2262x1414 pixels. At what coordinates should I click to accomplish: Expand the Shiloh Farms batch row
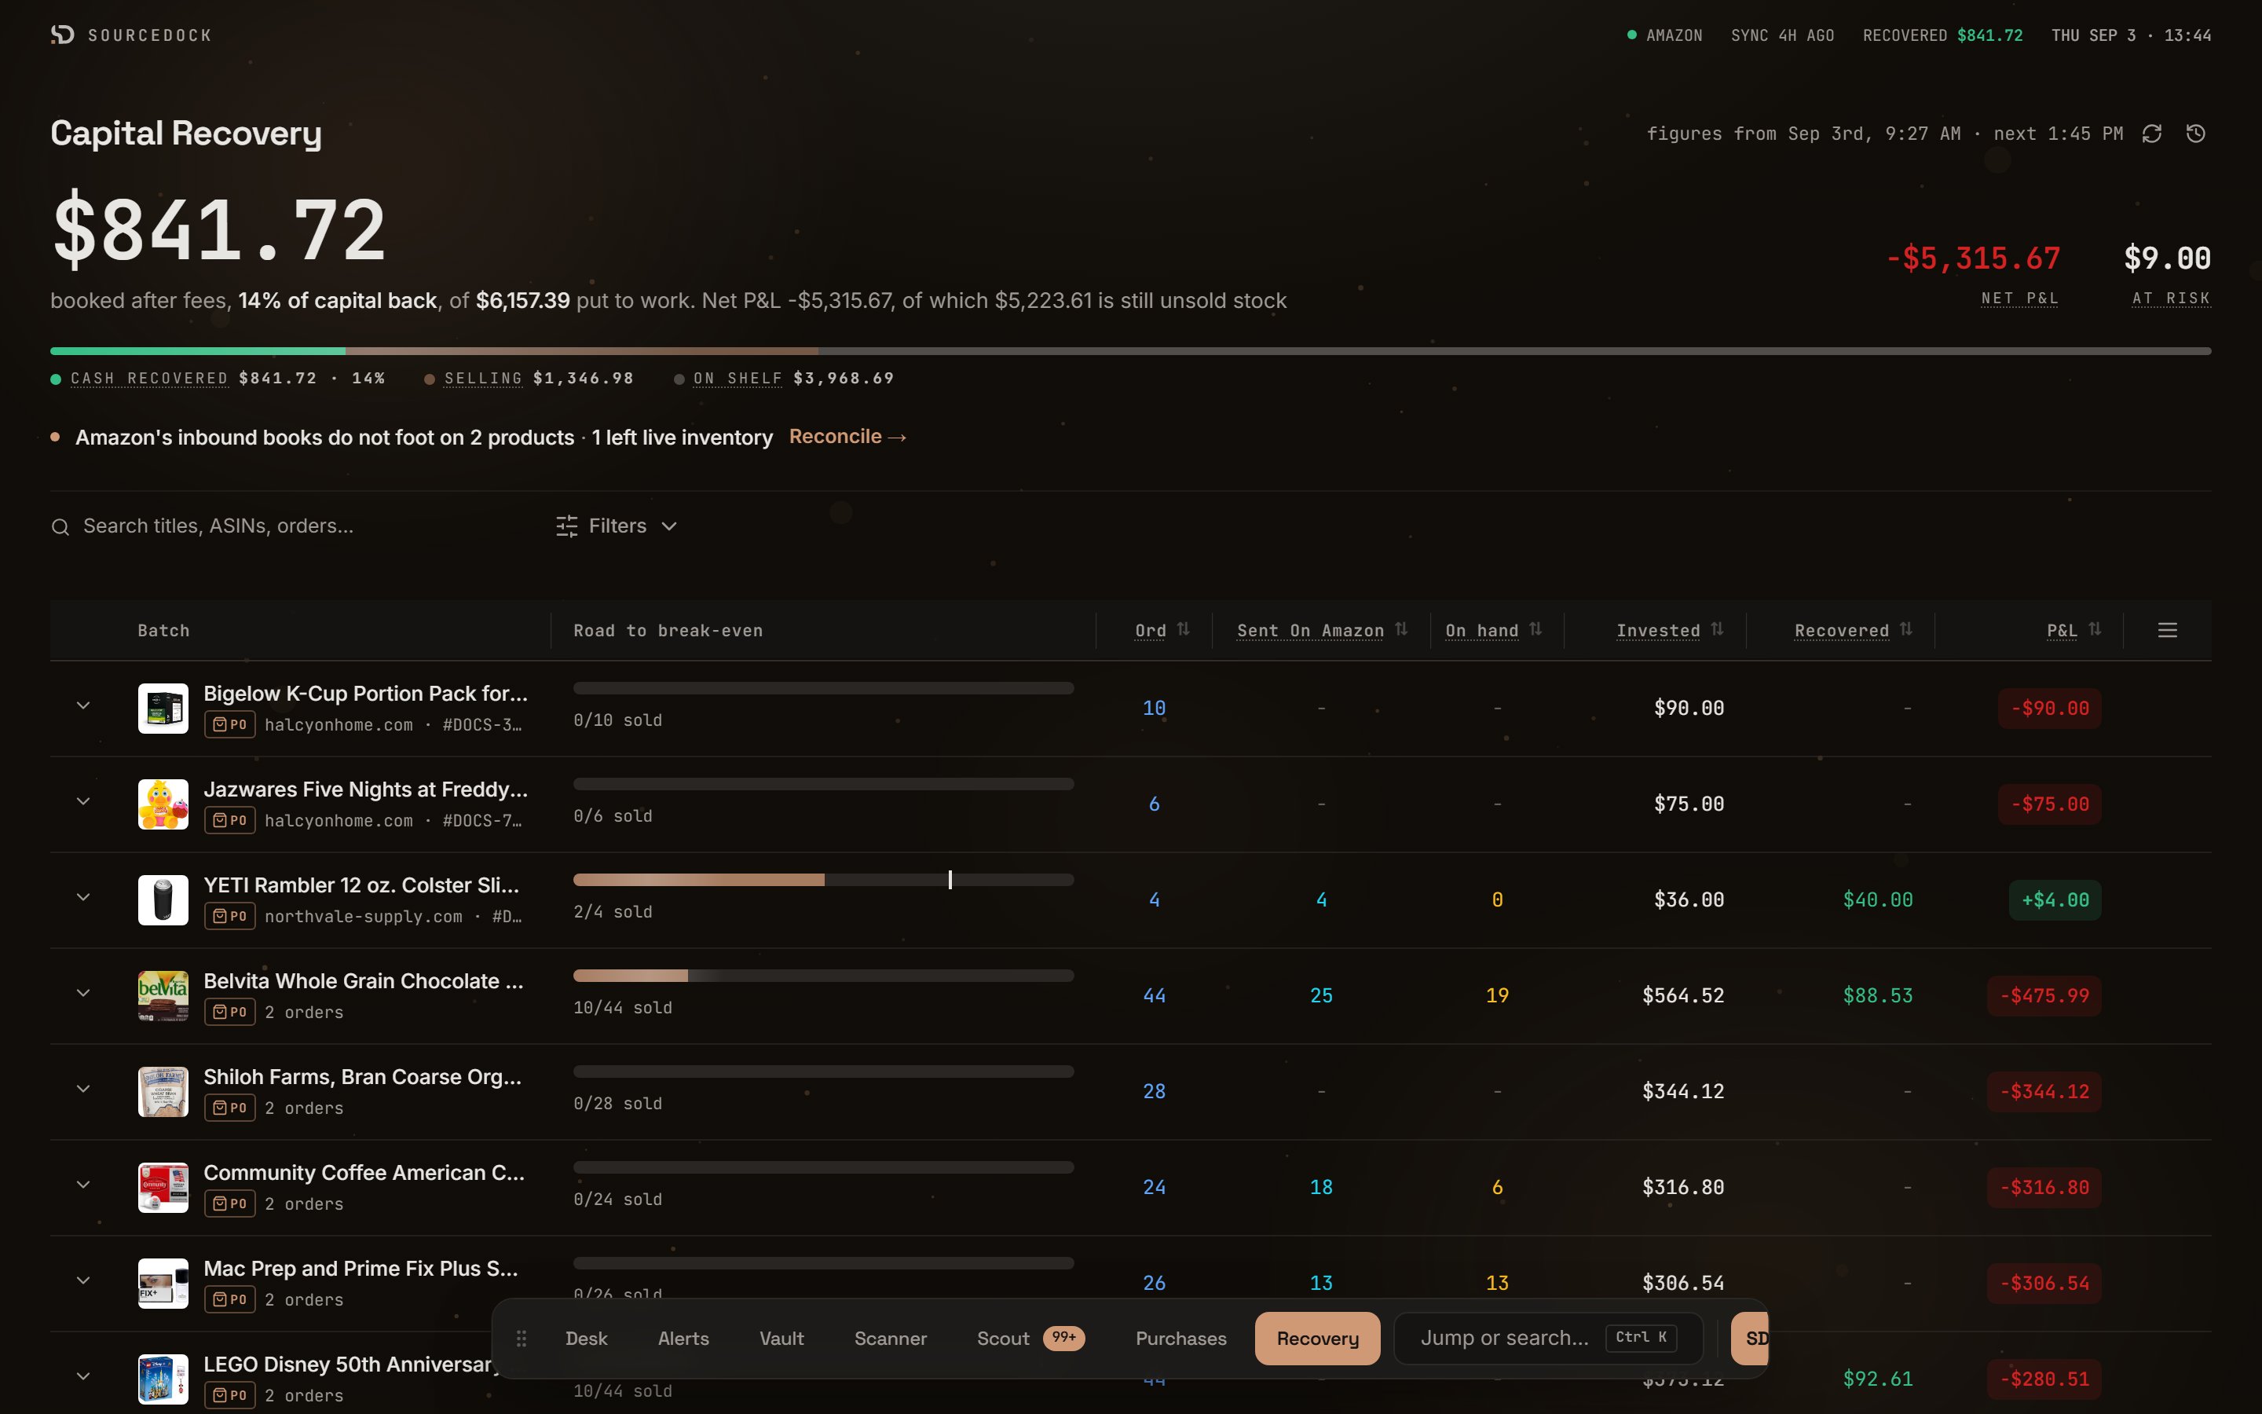coord(83,1090)
